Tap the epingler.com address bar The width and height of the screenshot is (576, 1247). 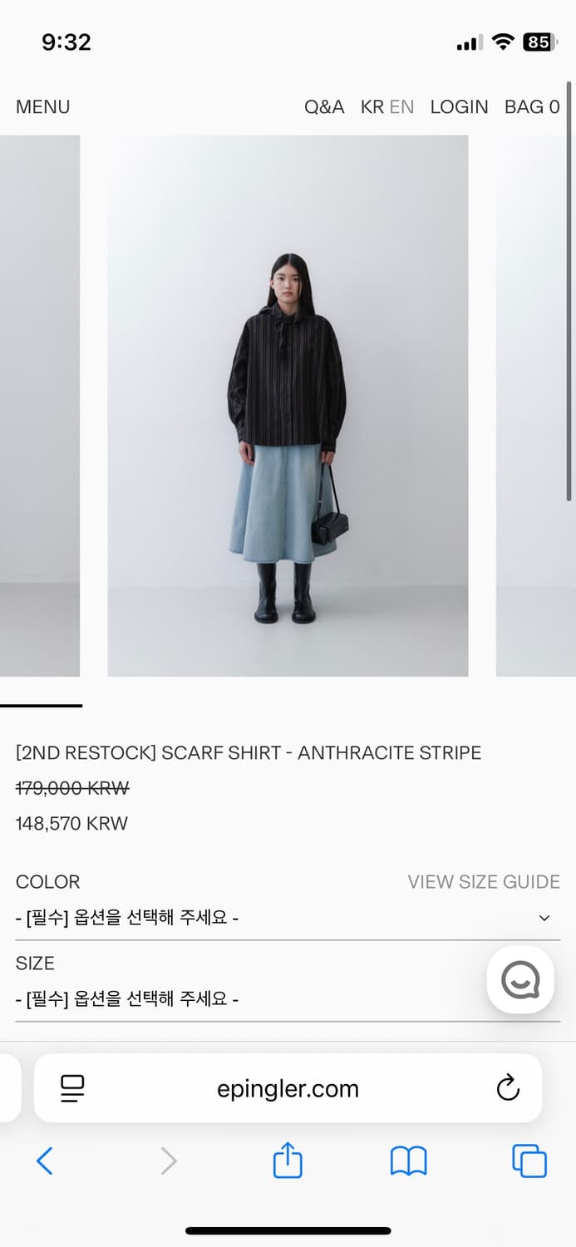click(x=288, y=1088)
